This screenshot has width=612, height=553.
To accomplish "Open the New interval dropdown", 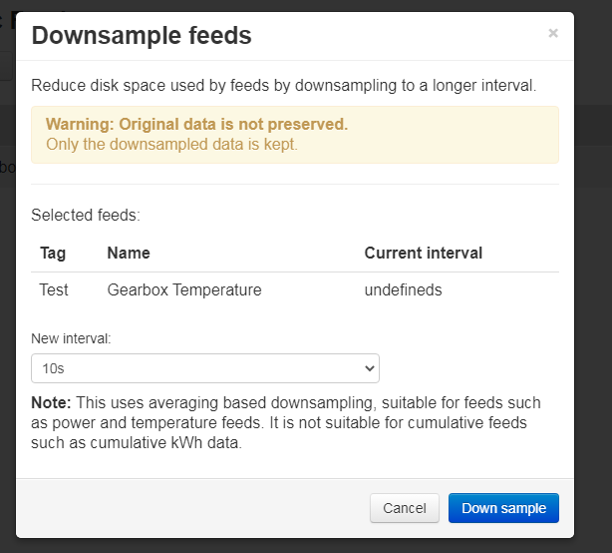I will point(205,368).
